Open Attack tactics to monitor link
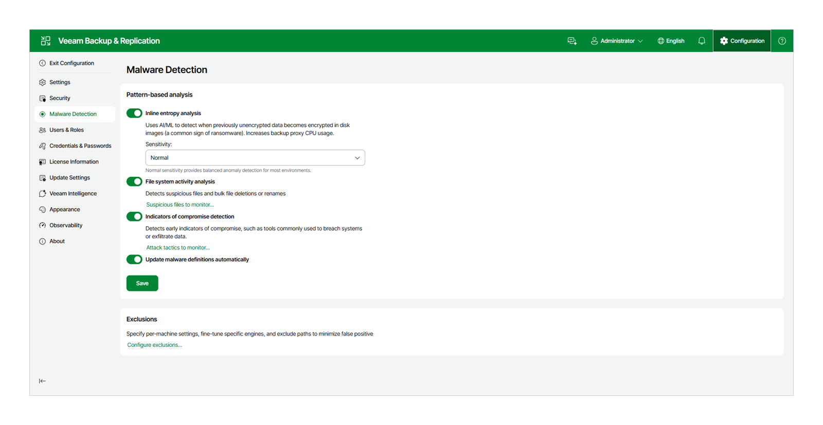Screen dimensions: 823x425 [178, 248]
